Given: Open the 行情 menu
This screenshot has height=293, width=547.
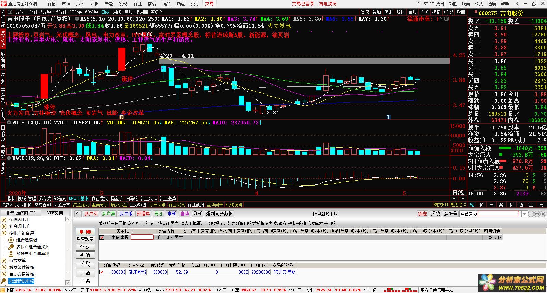Looking at the screenshot, I should coord(51,4).
